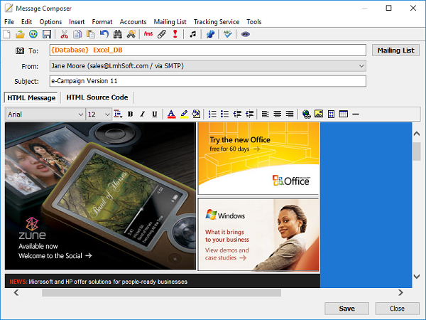Switch to the HTML Source Code tab
This screenshot has width=426, height=320.
(97, 97)
